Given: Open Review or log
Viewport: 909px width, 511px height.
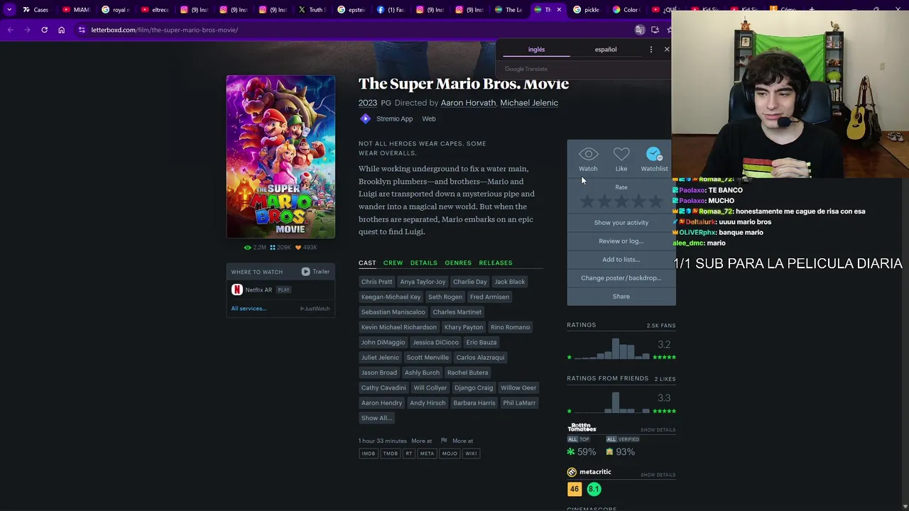Looking at the screenshot, I should [x=621, y=241].
